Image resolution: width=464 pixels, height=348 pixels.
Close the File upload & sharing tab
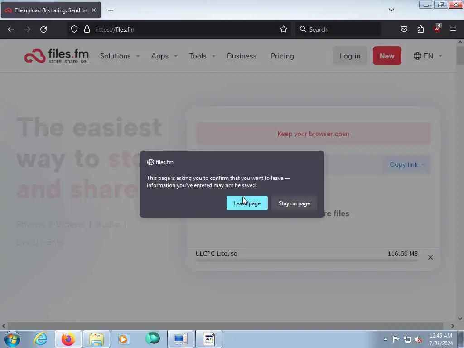94,10
